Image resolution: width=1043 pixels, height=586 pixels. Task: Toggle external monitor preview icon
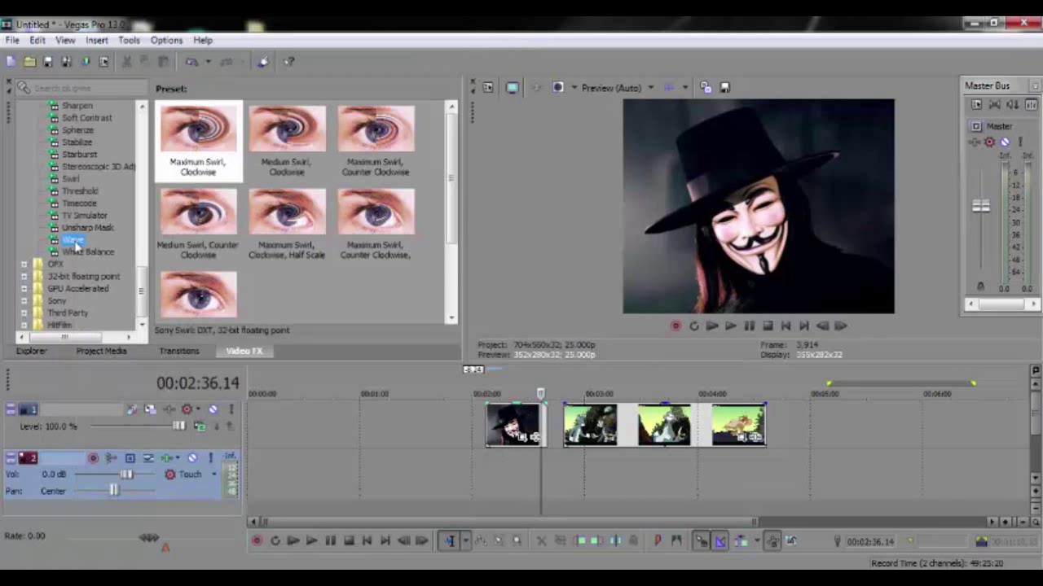click(x=512, y=88)
